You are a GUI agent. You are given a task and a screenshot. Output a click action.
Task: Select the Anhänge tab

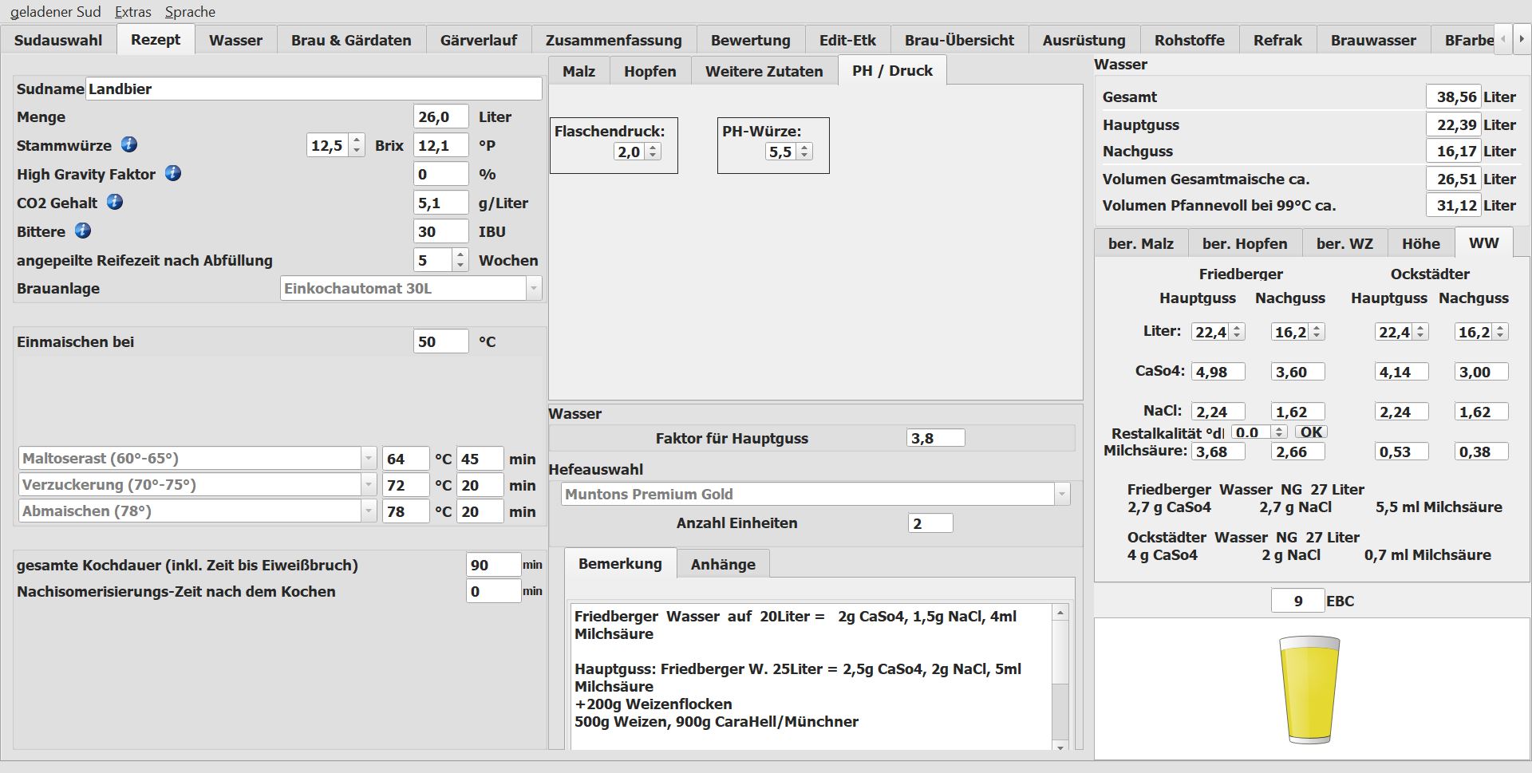tap(722, 564)
